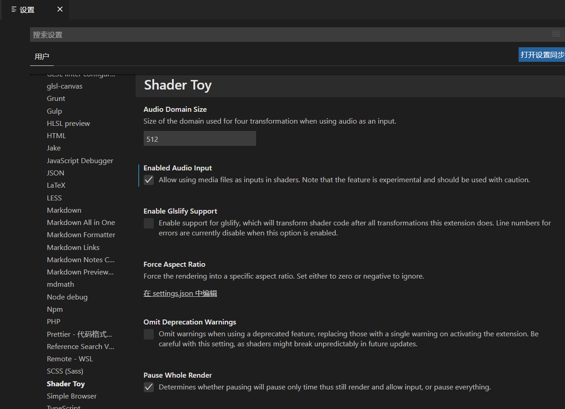Disable the Enabled Audio Input checkbox

(149, 180)
